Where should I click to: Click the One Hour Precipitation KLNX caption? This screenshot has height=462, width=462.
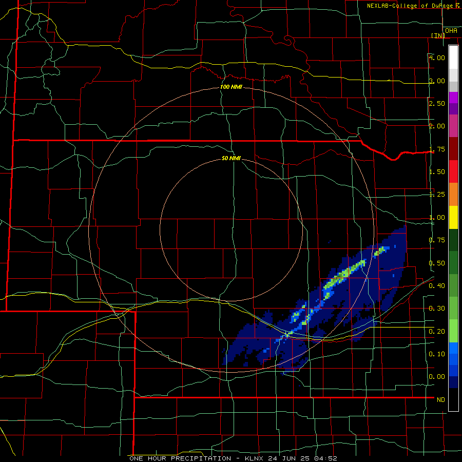233,458
